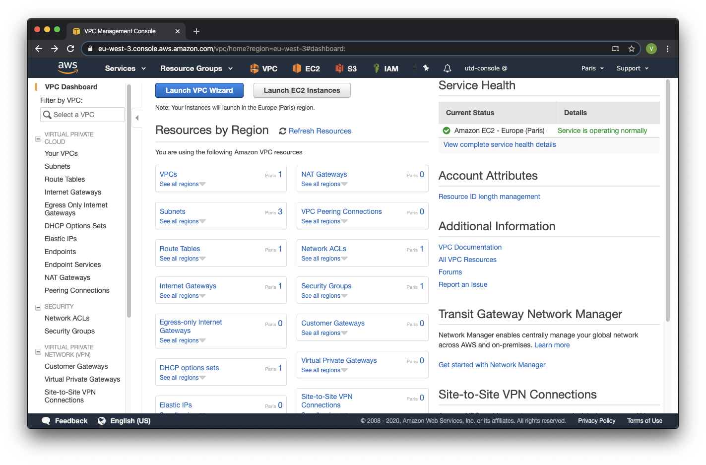Collapse the left navigation pane arrow
The image size is (706, 465).
137,118
